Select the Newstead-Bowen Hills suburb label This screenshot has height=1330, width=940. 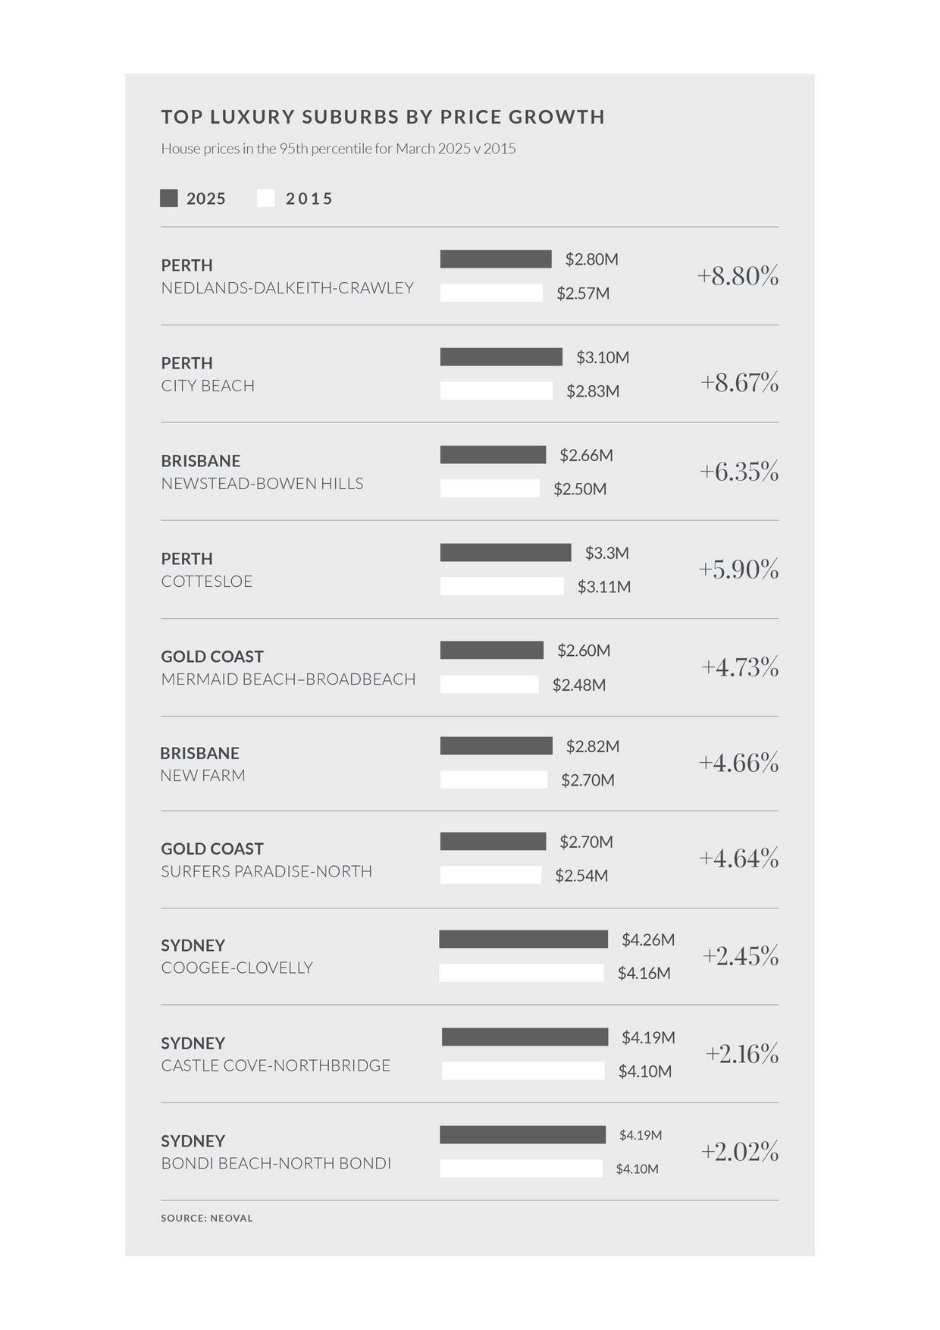[262, 484]
